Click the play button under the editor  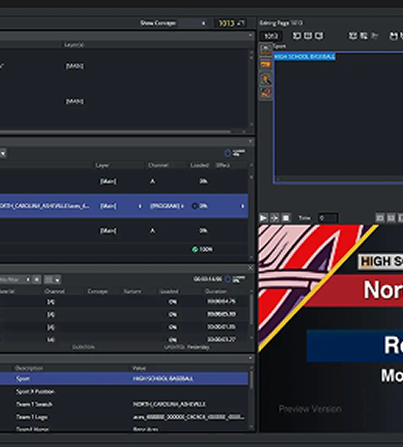[263, 218]
